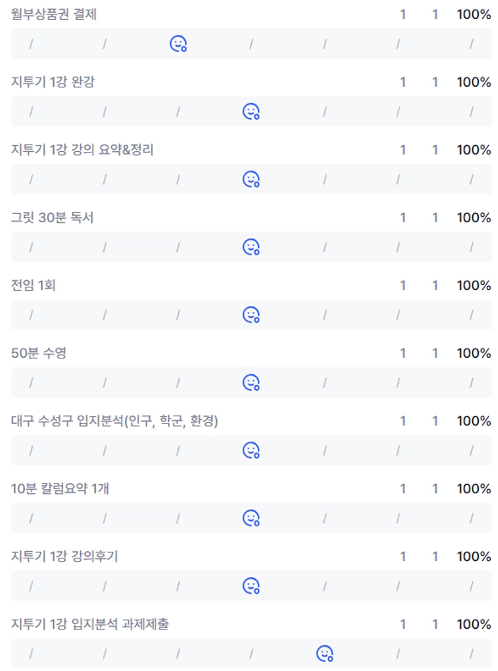Click the smiley under 지투기 1강 강의 요약&정리
Viewport: 498px width, 671px height.
pyautogui.click(x=251, y=179)
